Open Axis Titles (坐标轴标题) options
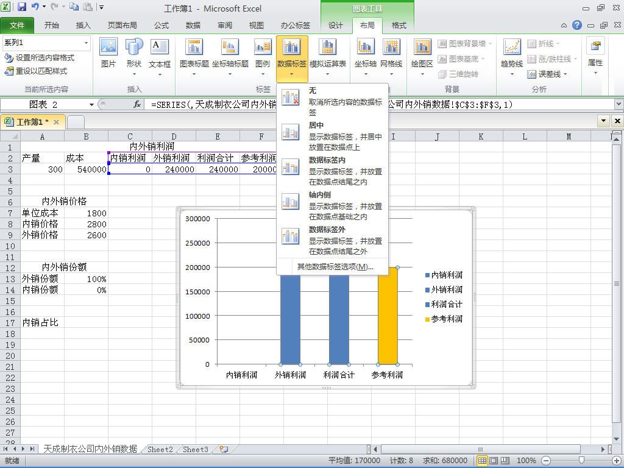The width and height of the screenshot is (624, 468). [x=230, y=55]
